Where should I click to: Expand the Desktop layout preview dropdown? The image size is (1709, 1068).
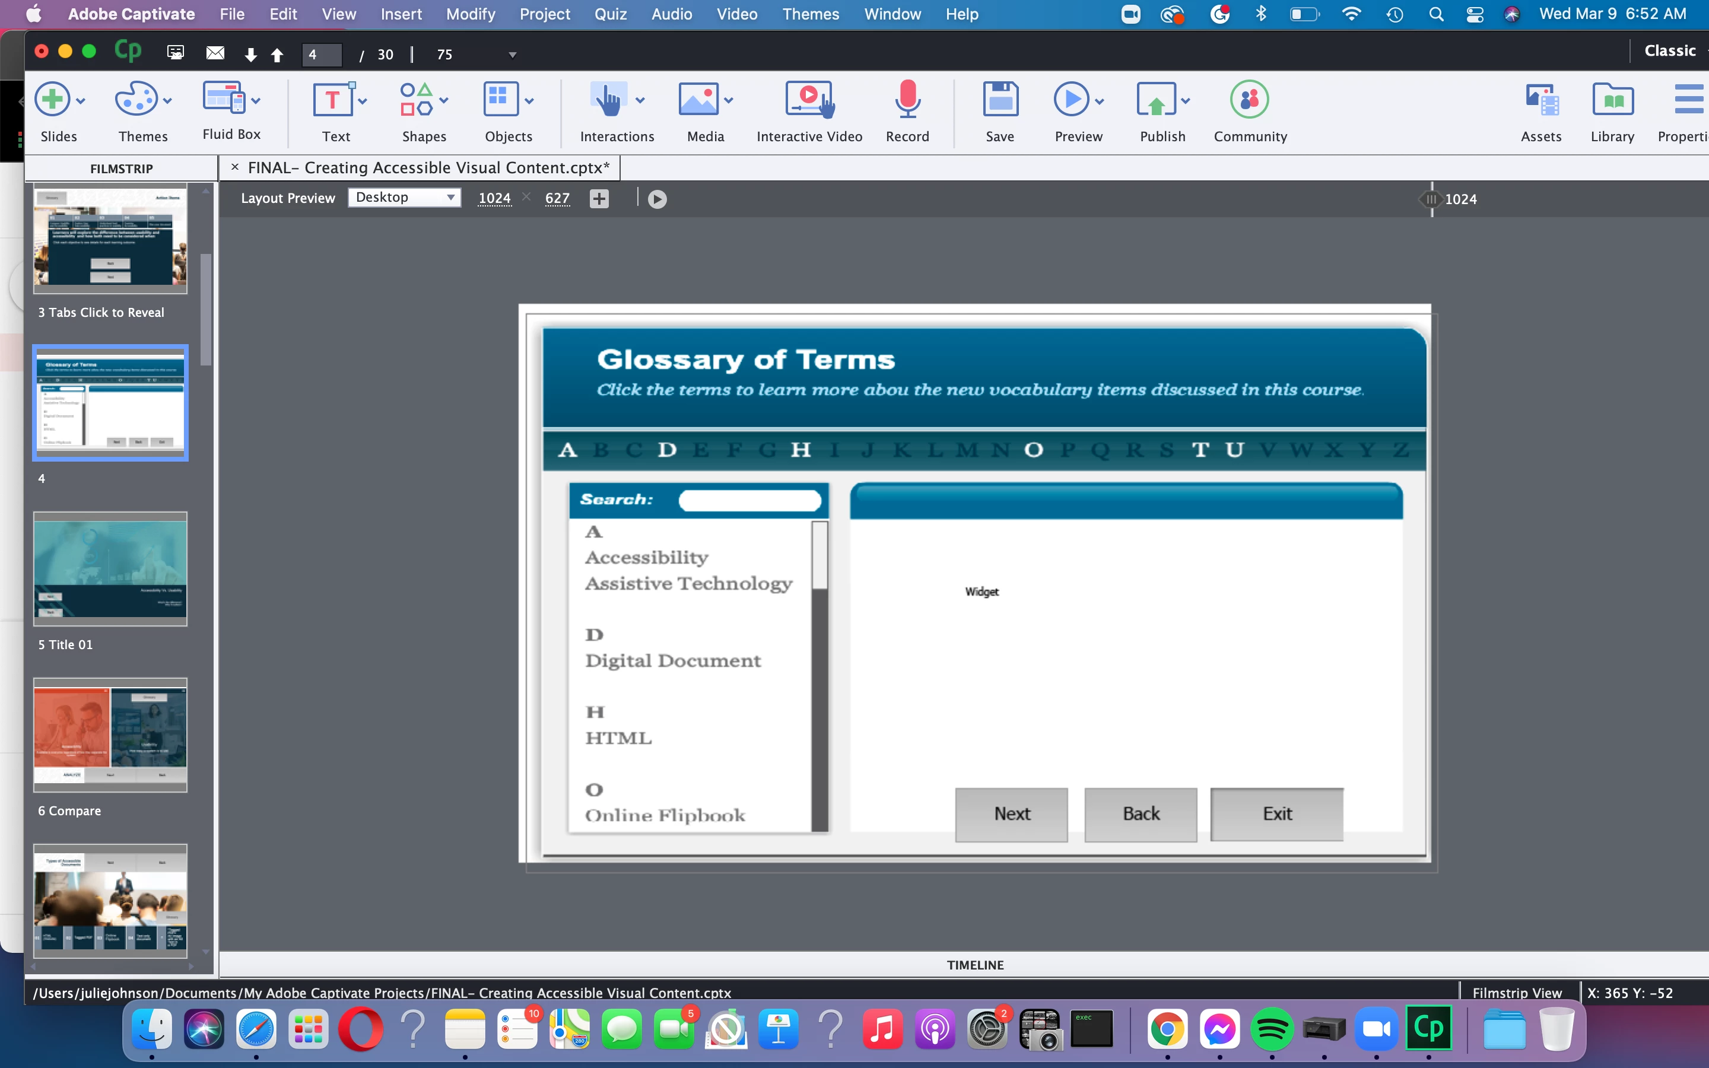405,198
